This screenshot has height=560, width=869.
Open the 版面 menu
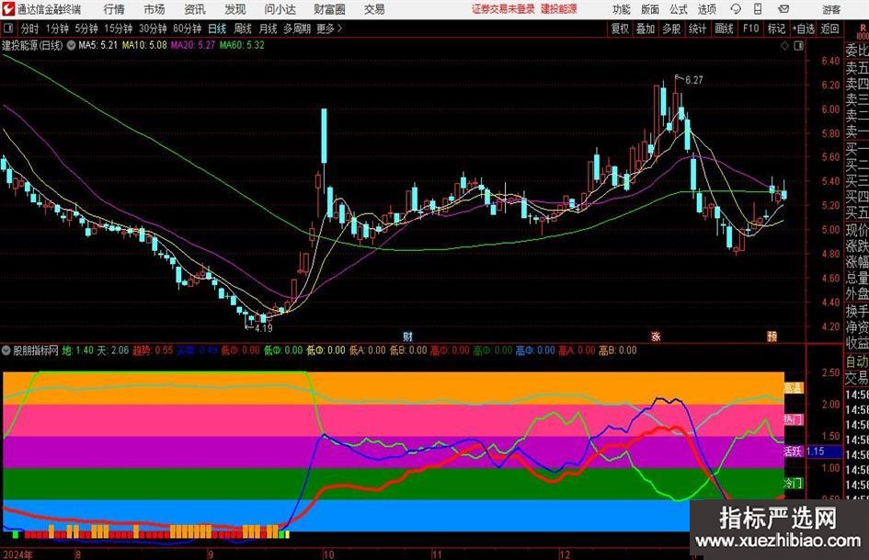(x=650, y=9)
